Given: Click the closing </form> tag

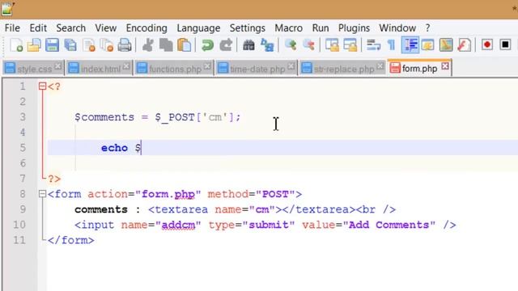Looking at the screenshot, I should [x=70, y=240].
